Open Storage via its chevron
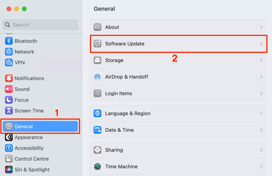Image resolution: width=272 pixels, height=176 pixels. (x=261, y=60)
